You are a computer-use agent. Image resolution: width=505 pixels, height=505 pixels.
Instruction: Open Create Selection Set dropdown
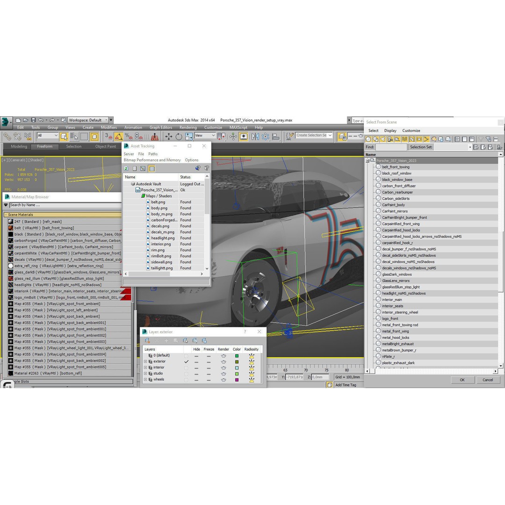(x=314, y=135)
